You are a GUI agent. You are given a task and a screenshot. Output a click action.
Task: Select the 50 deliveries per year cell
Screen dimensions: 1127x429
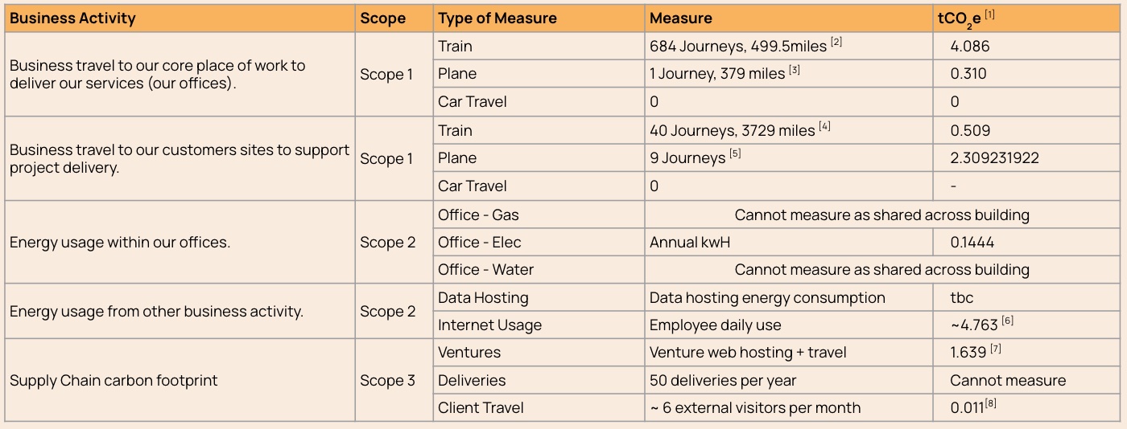[x=723, y=381]
